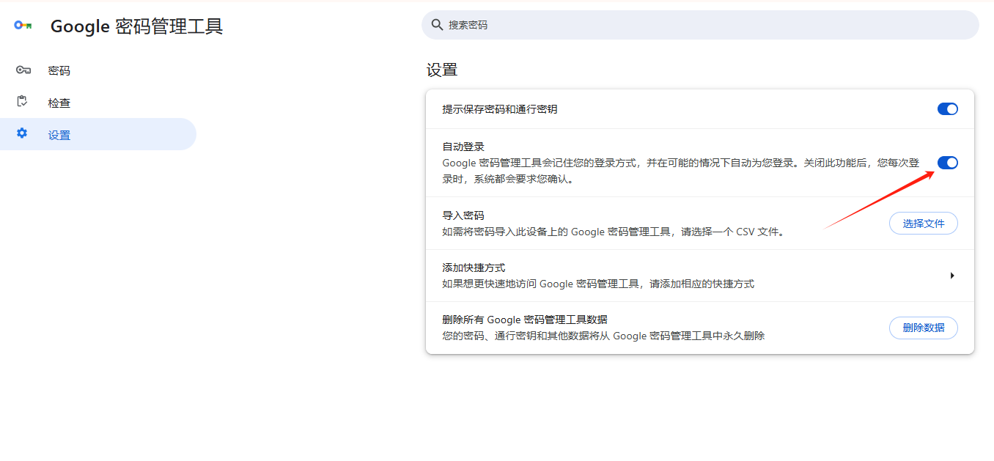The height and width of the screenshot is (461, 994).
Task: Open the 密码 section in the sidebar
Action: tap(98, 70)
